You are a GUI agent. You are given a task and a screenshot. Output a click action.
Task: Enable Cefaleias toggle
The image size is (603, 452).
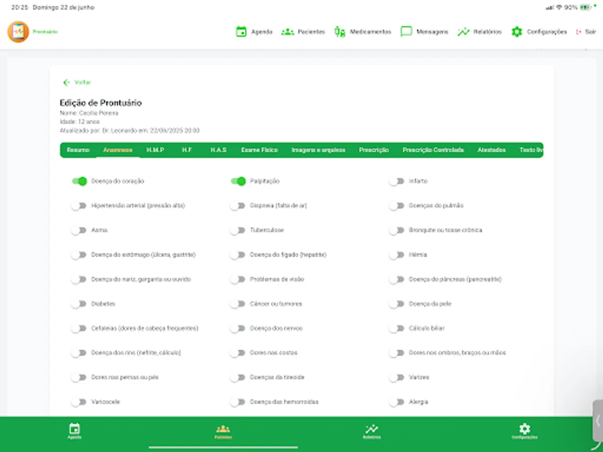79,328
